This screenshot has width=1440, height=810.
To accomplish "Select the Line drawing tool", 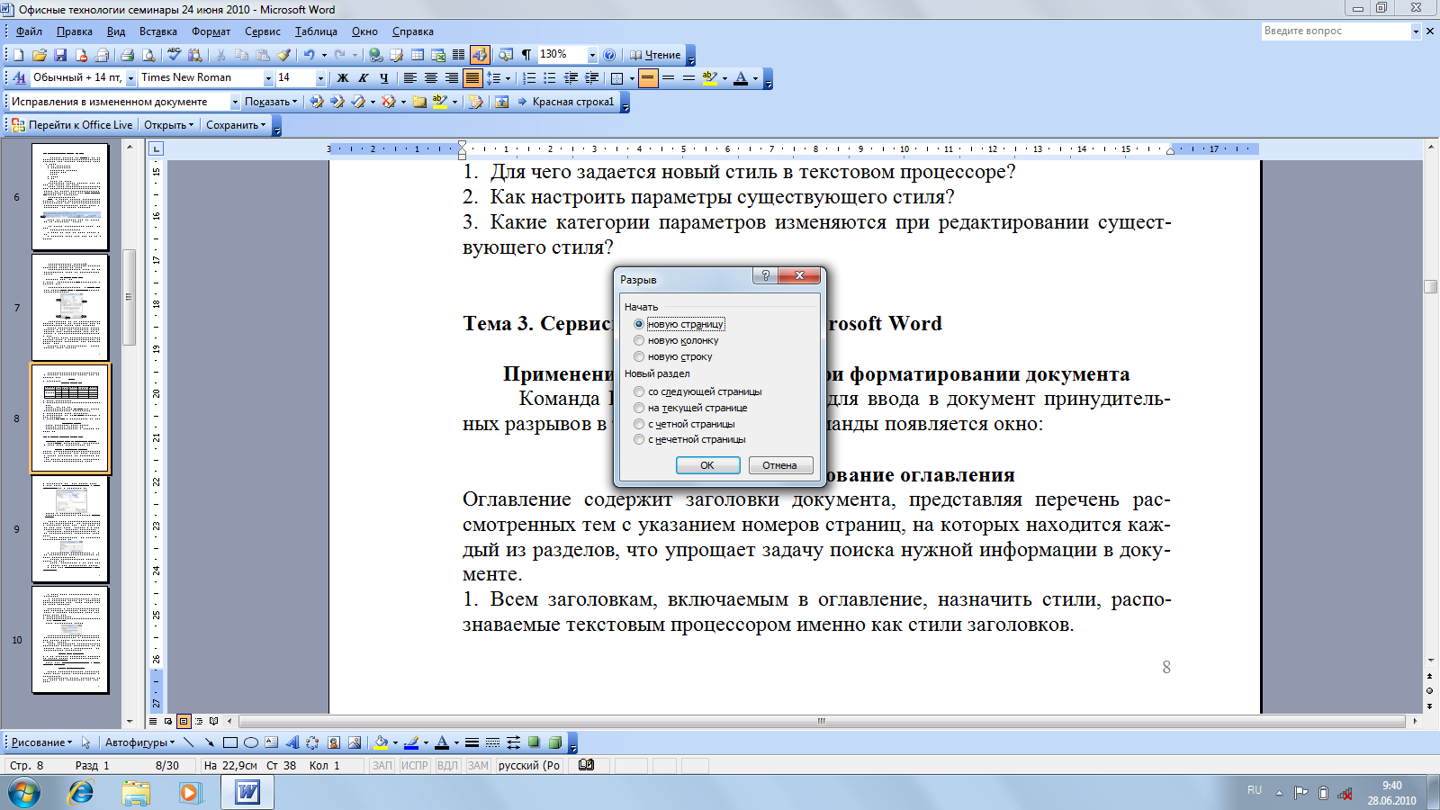I will tap(188, 742).
